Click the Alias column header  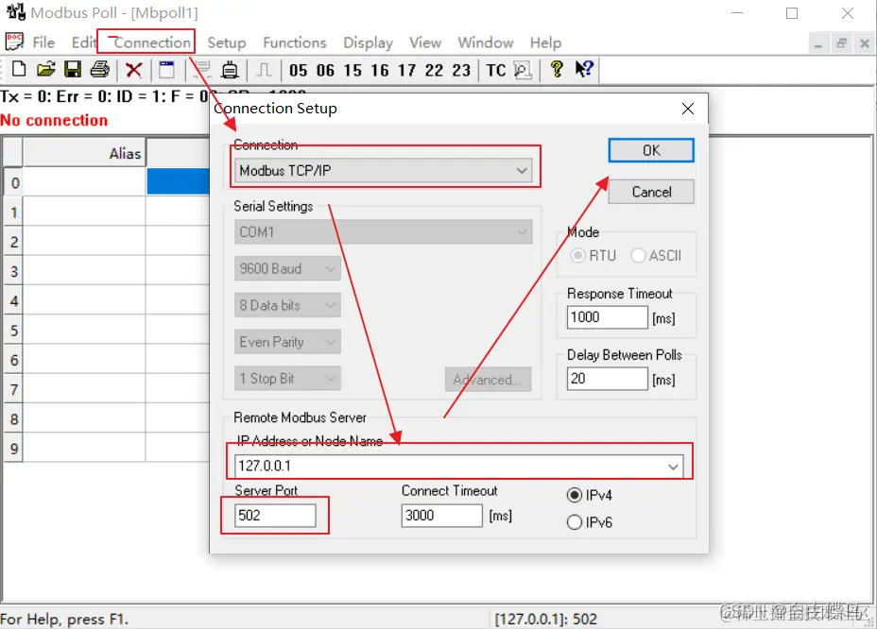84,153
